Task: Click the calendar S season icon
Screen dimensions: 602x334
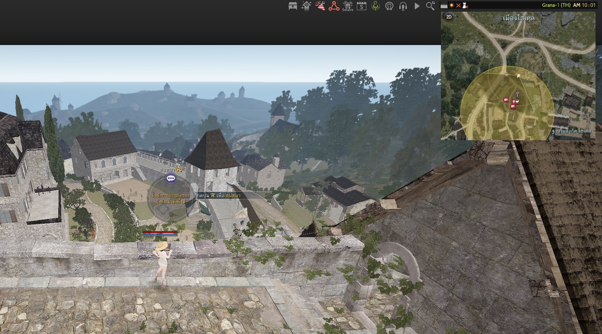Action: (361, 6)
